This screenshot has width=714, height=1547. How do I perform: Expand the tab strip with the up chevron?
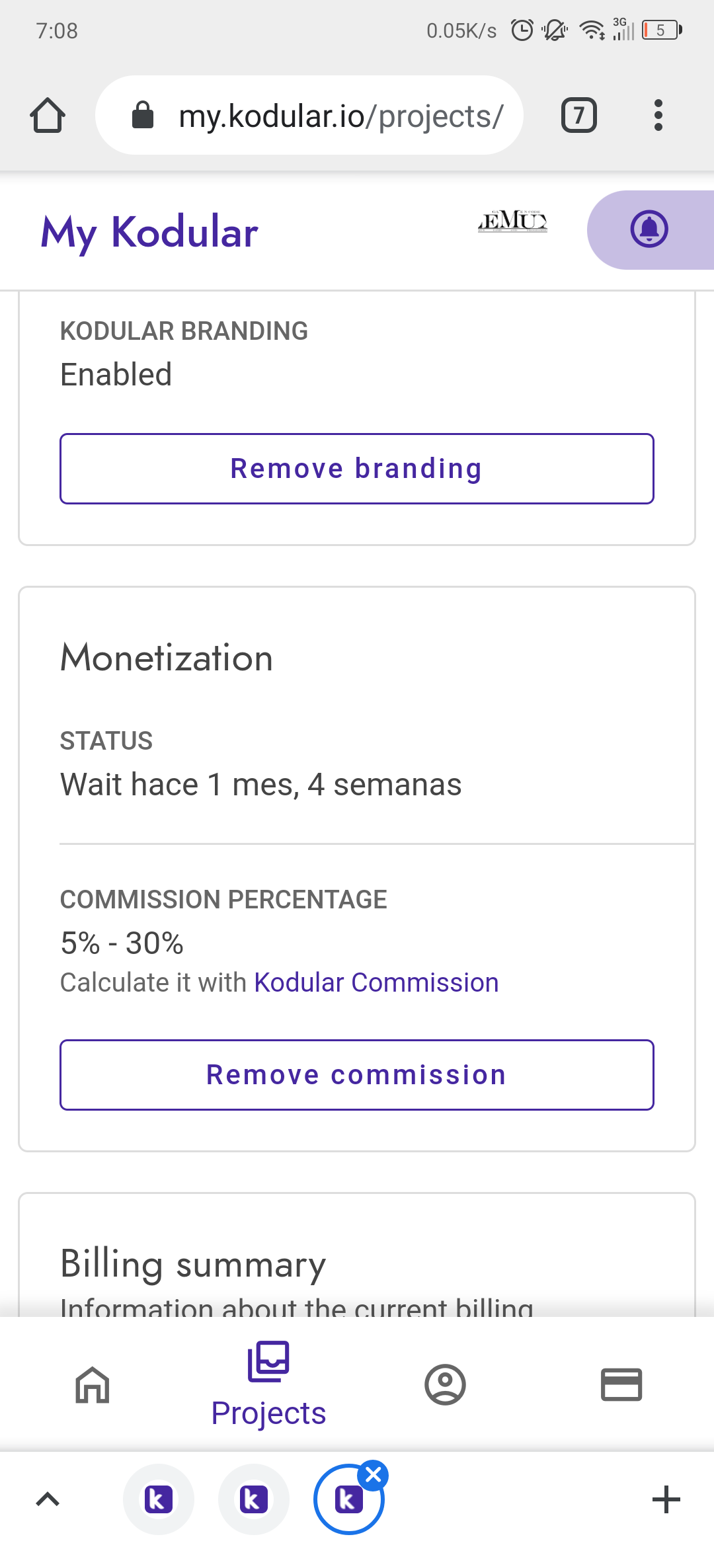coord(48,1499)
